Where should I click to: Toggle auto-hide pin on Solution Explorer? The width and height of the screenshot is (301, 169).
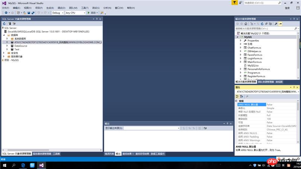(x=294, y=19)
